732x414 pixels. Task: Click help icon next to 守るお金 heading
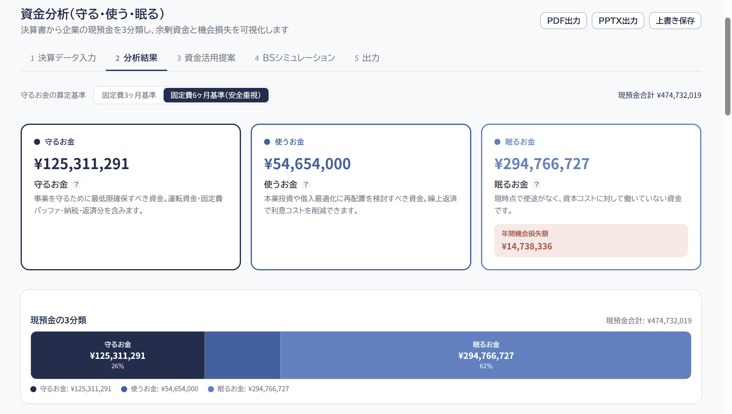tap(76, 184)
